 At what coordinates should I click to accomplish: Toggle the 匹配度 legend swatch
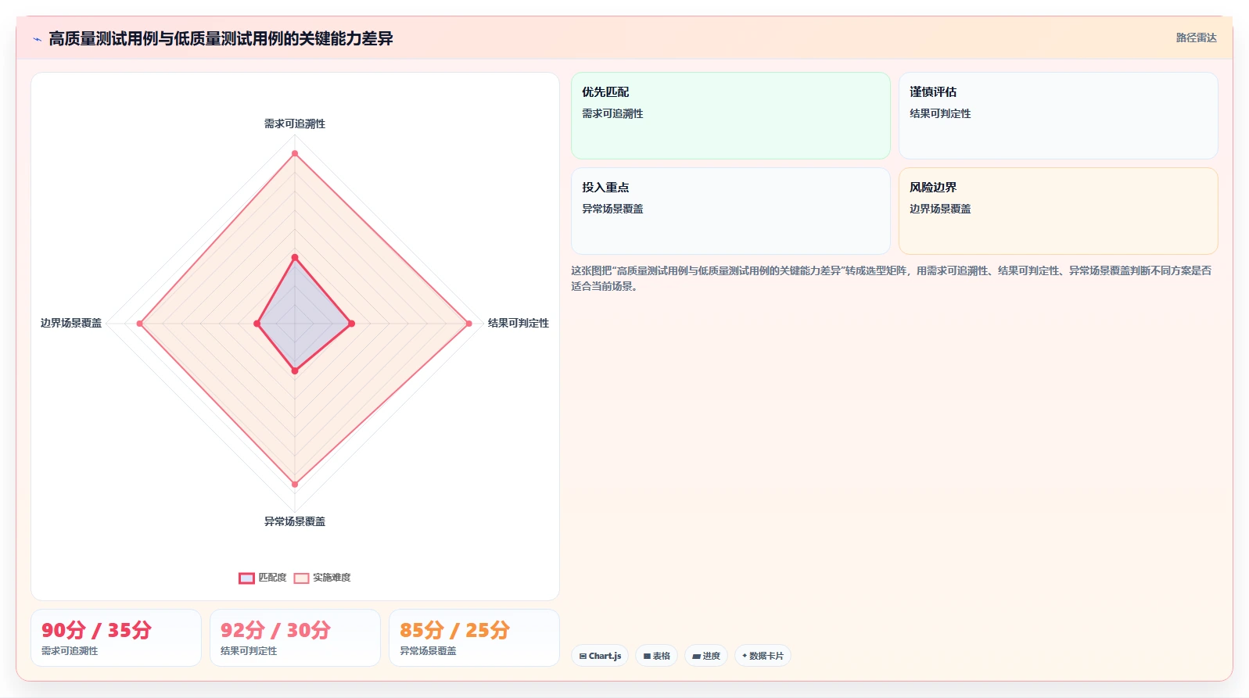click(x=246, y=578)
